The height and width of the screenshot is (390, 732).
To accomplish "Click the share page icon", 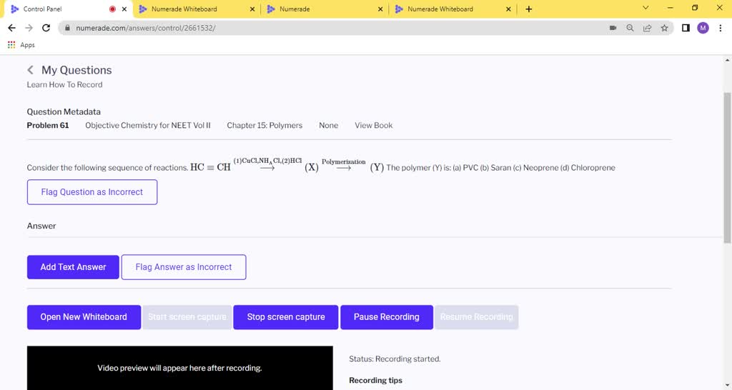I will coord(647,28).
